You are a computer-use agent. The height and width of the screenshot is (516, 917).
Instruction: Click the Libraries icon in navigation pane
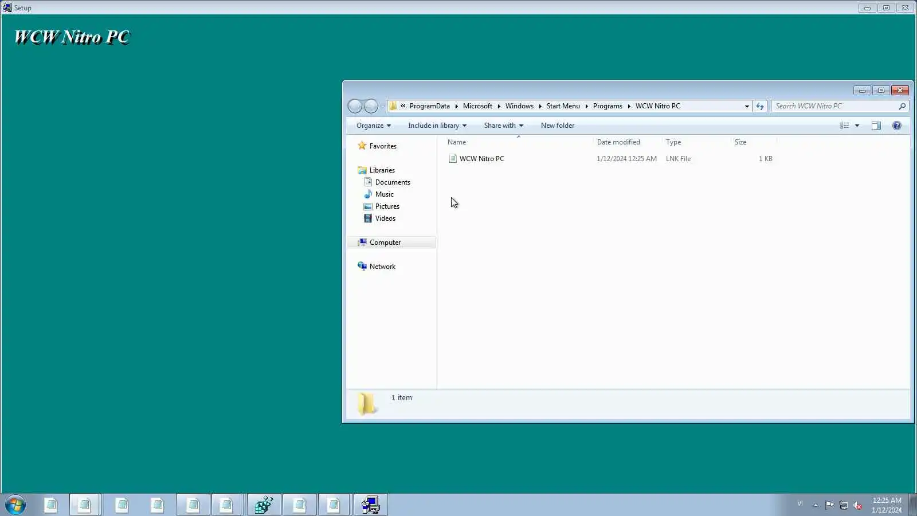click(362, 170)
